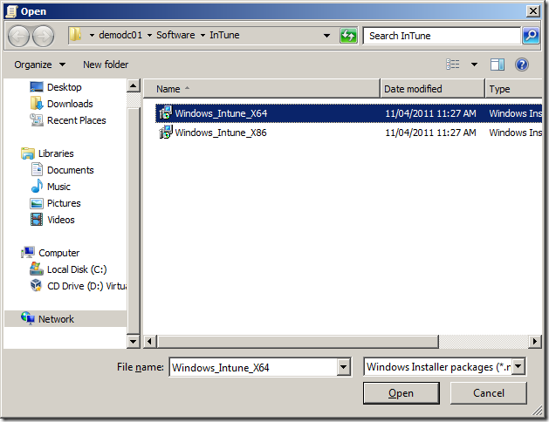Viewport: 549px width, 422px height.
Task: Open the view options dropdown arrow
Action: [474, 65]
